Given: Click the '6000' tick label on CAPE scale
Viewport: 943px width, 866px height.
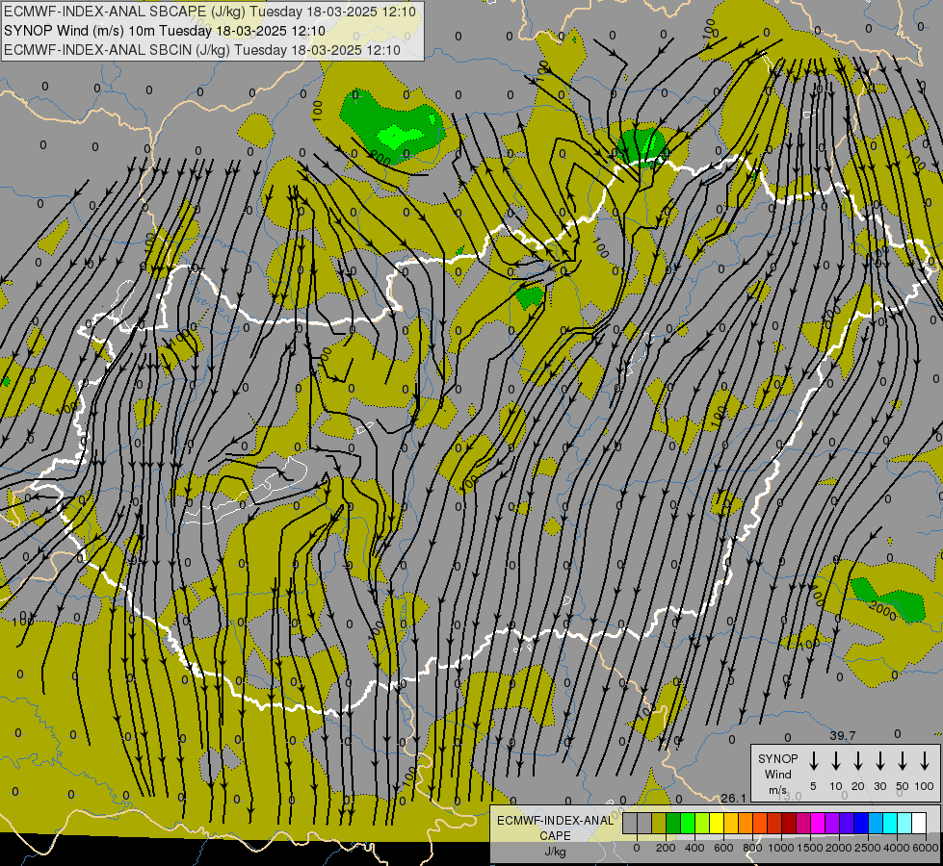Looking at the screenshot, I should point(925,848).
